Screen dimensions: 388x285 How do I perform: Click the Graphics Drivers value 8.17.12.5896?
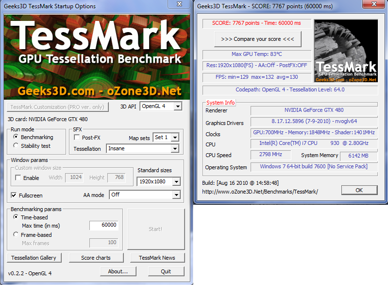tap(314, 122)
